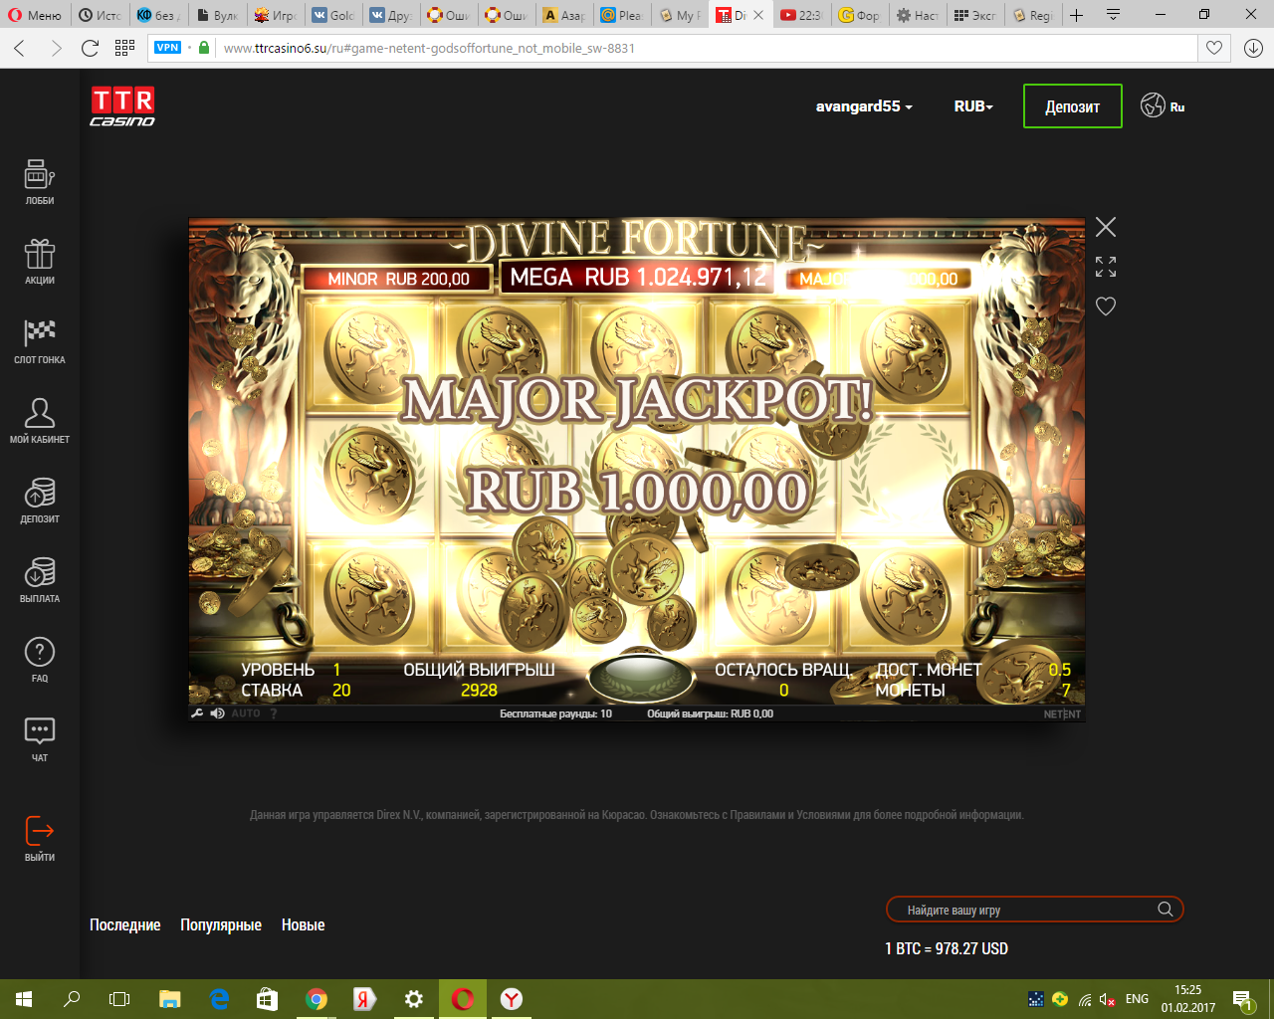The width and height of the screenshot is (1274, 1019).
Task: Close the Divine Fortune game overlay
Action: point(1106,227)
